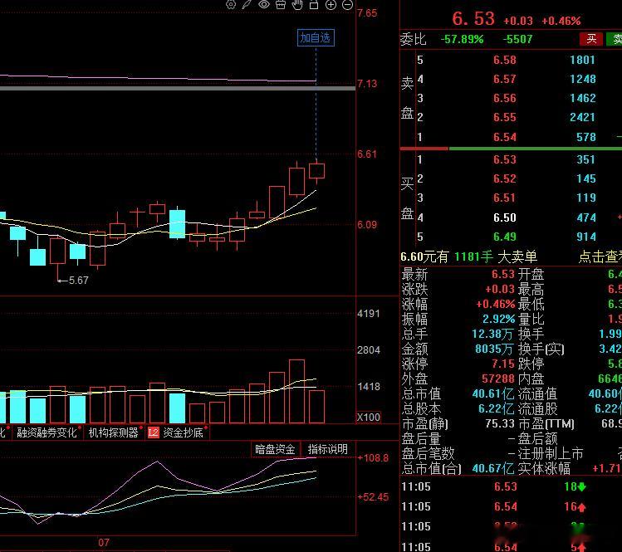Select sell volume 2421

582,117
